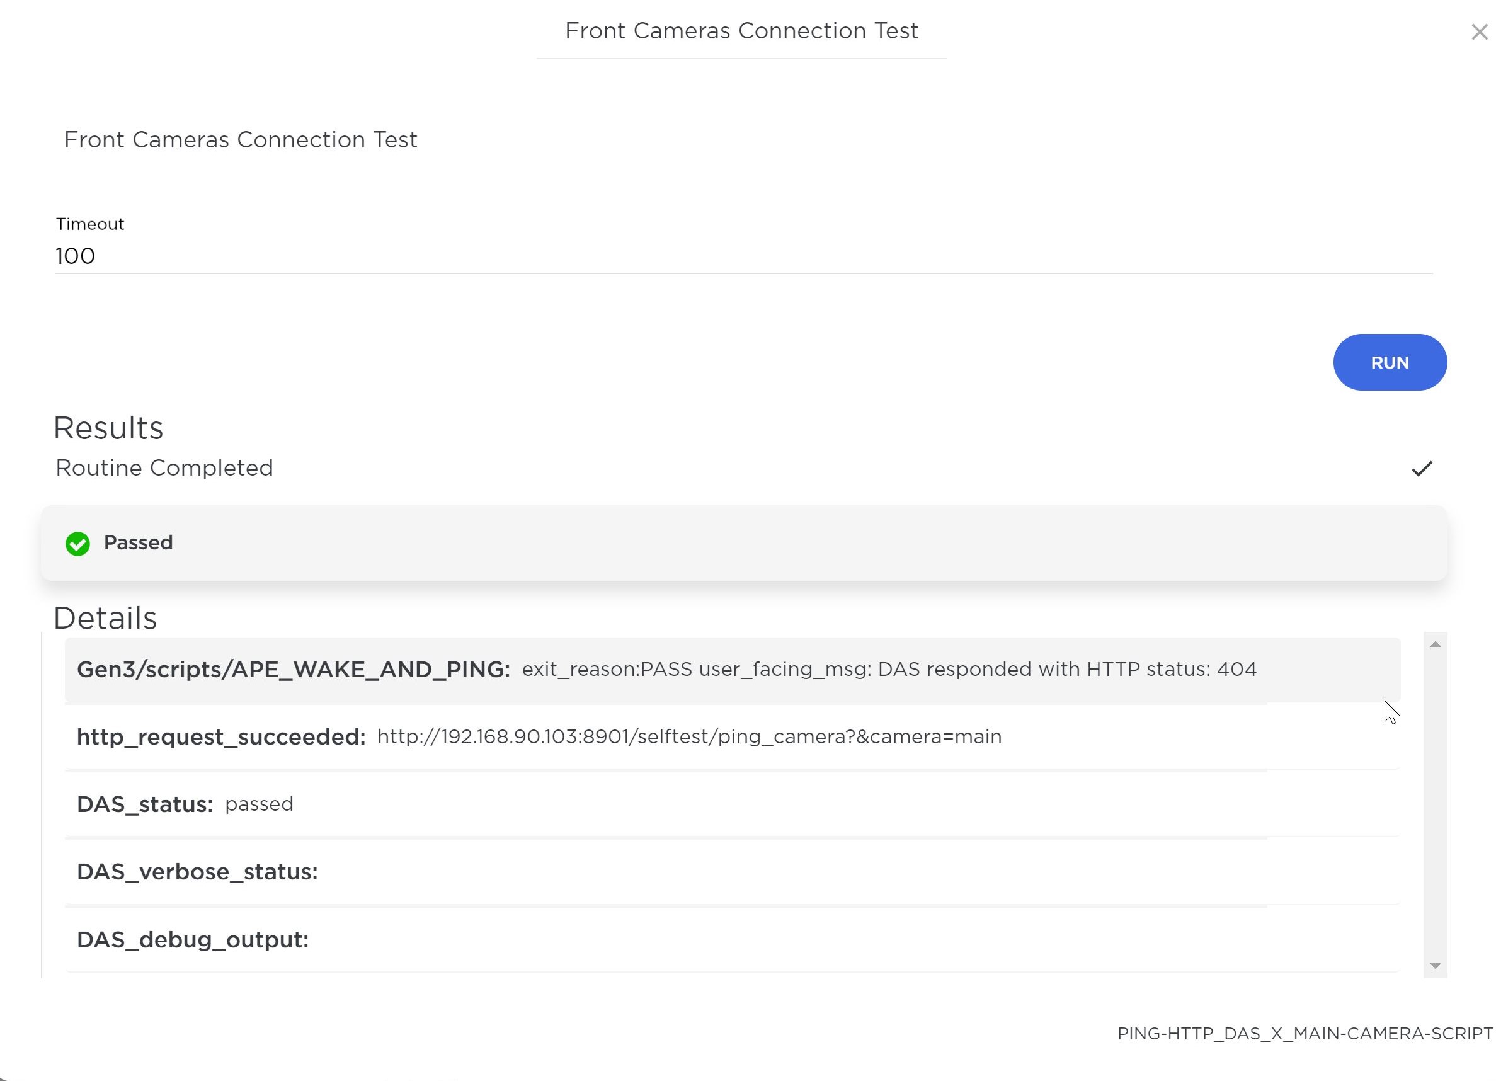Click the PING-HTTP_DAS_X_MAIN-CAMERA-SCRIPT label
Screen dimensions: 1496x1081
(x=1304, y=1034)
